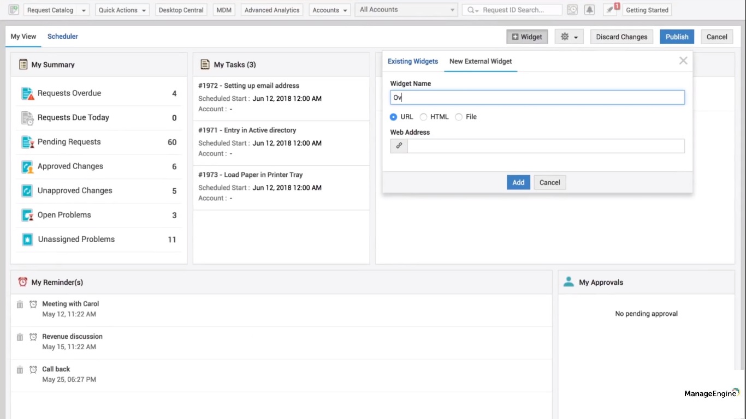Delete the Meeting with Carol reminder
746x419 pixels.
click(20, 304)
